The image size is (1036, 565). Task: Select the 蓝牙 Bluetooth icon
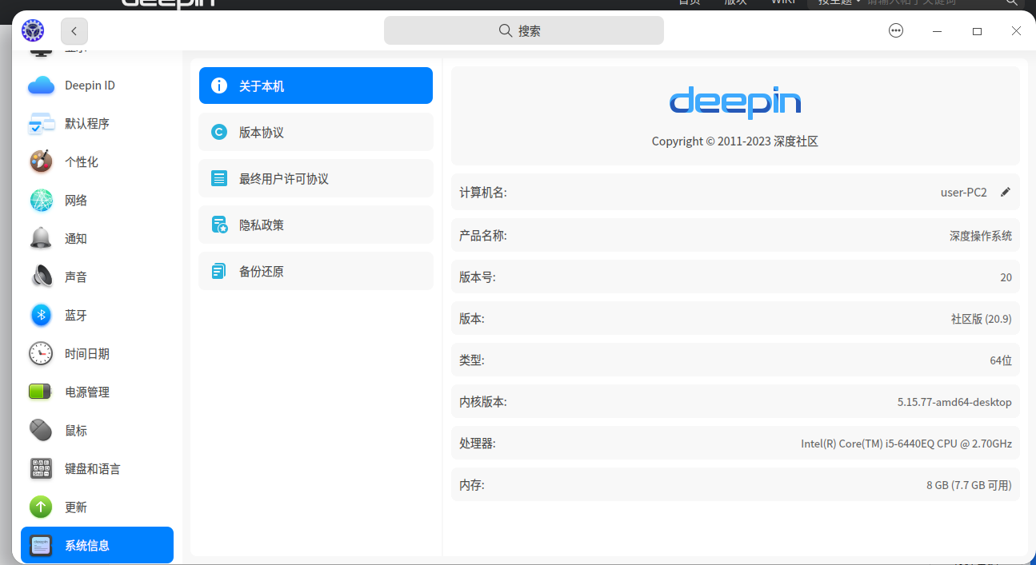point(41,316)
